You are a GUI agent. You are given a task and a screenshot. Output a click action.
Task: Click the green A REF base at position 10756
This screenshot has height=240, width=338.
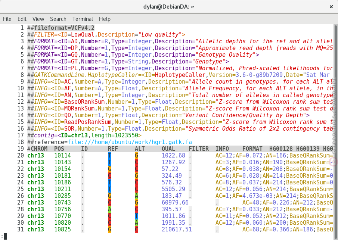[x=110, y=209]
